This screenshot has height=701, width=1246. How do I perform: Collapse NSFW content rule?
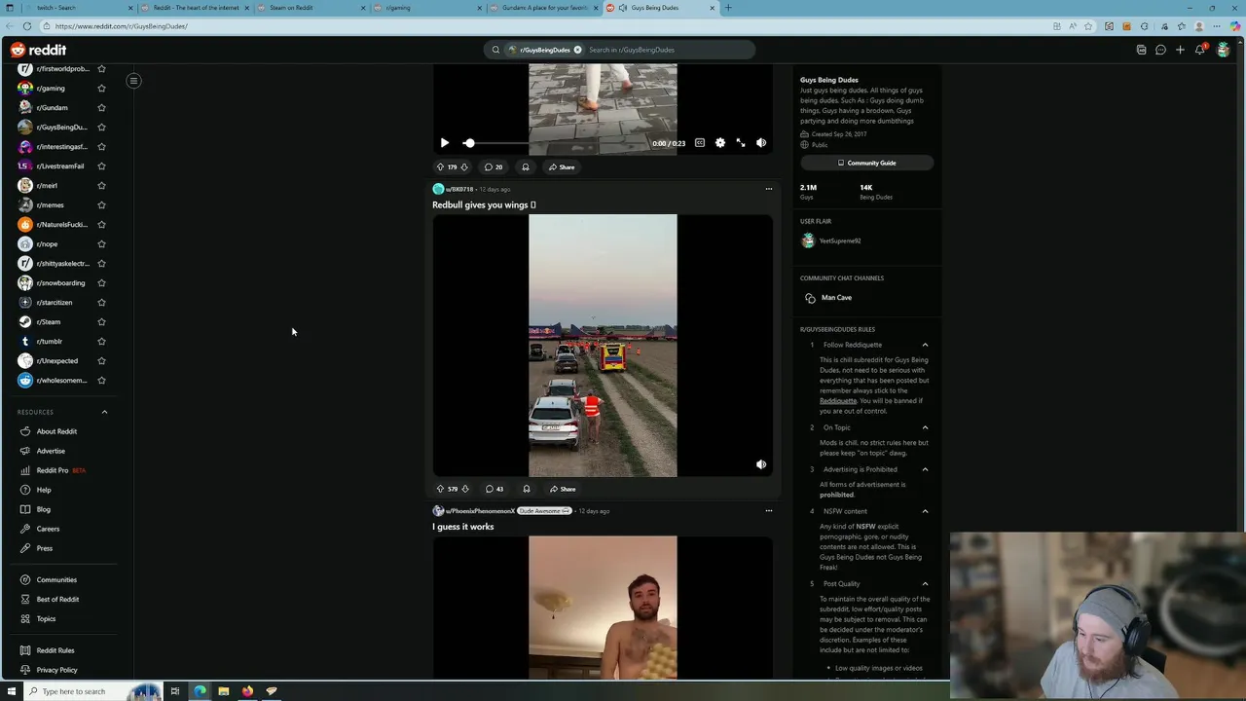(925, 511)
